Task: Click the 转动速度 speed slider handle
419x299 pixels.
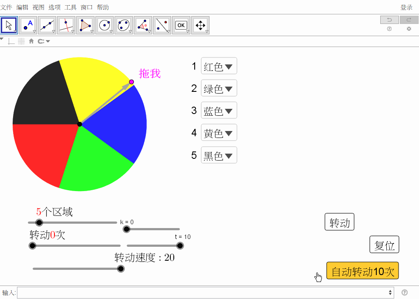Action: click(x=121, y=269)
